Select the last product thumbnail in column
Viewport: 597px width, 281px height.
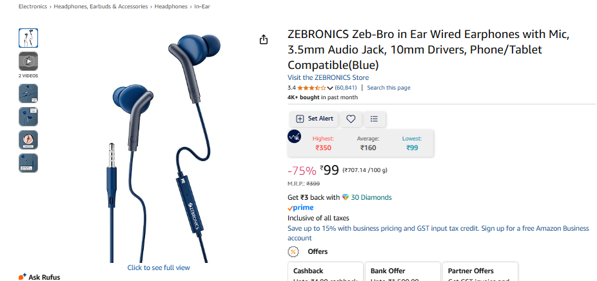[x=28, y=163]
